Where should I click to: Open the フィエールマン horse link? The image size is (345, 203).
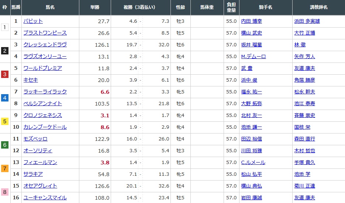pyautogui.click(x=40, y=163)
